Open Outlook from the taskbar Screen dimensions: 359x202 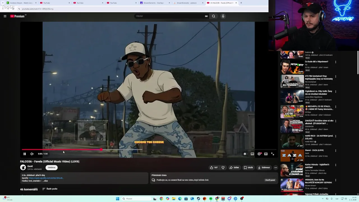[x=192, y=199]
